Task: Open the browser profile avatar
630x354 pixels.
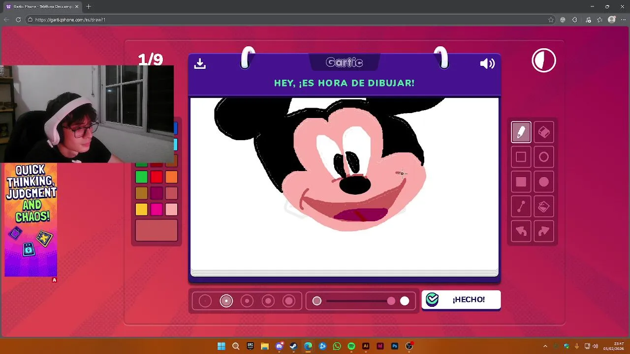Action: (x=612, y=20)
